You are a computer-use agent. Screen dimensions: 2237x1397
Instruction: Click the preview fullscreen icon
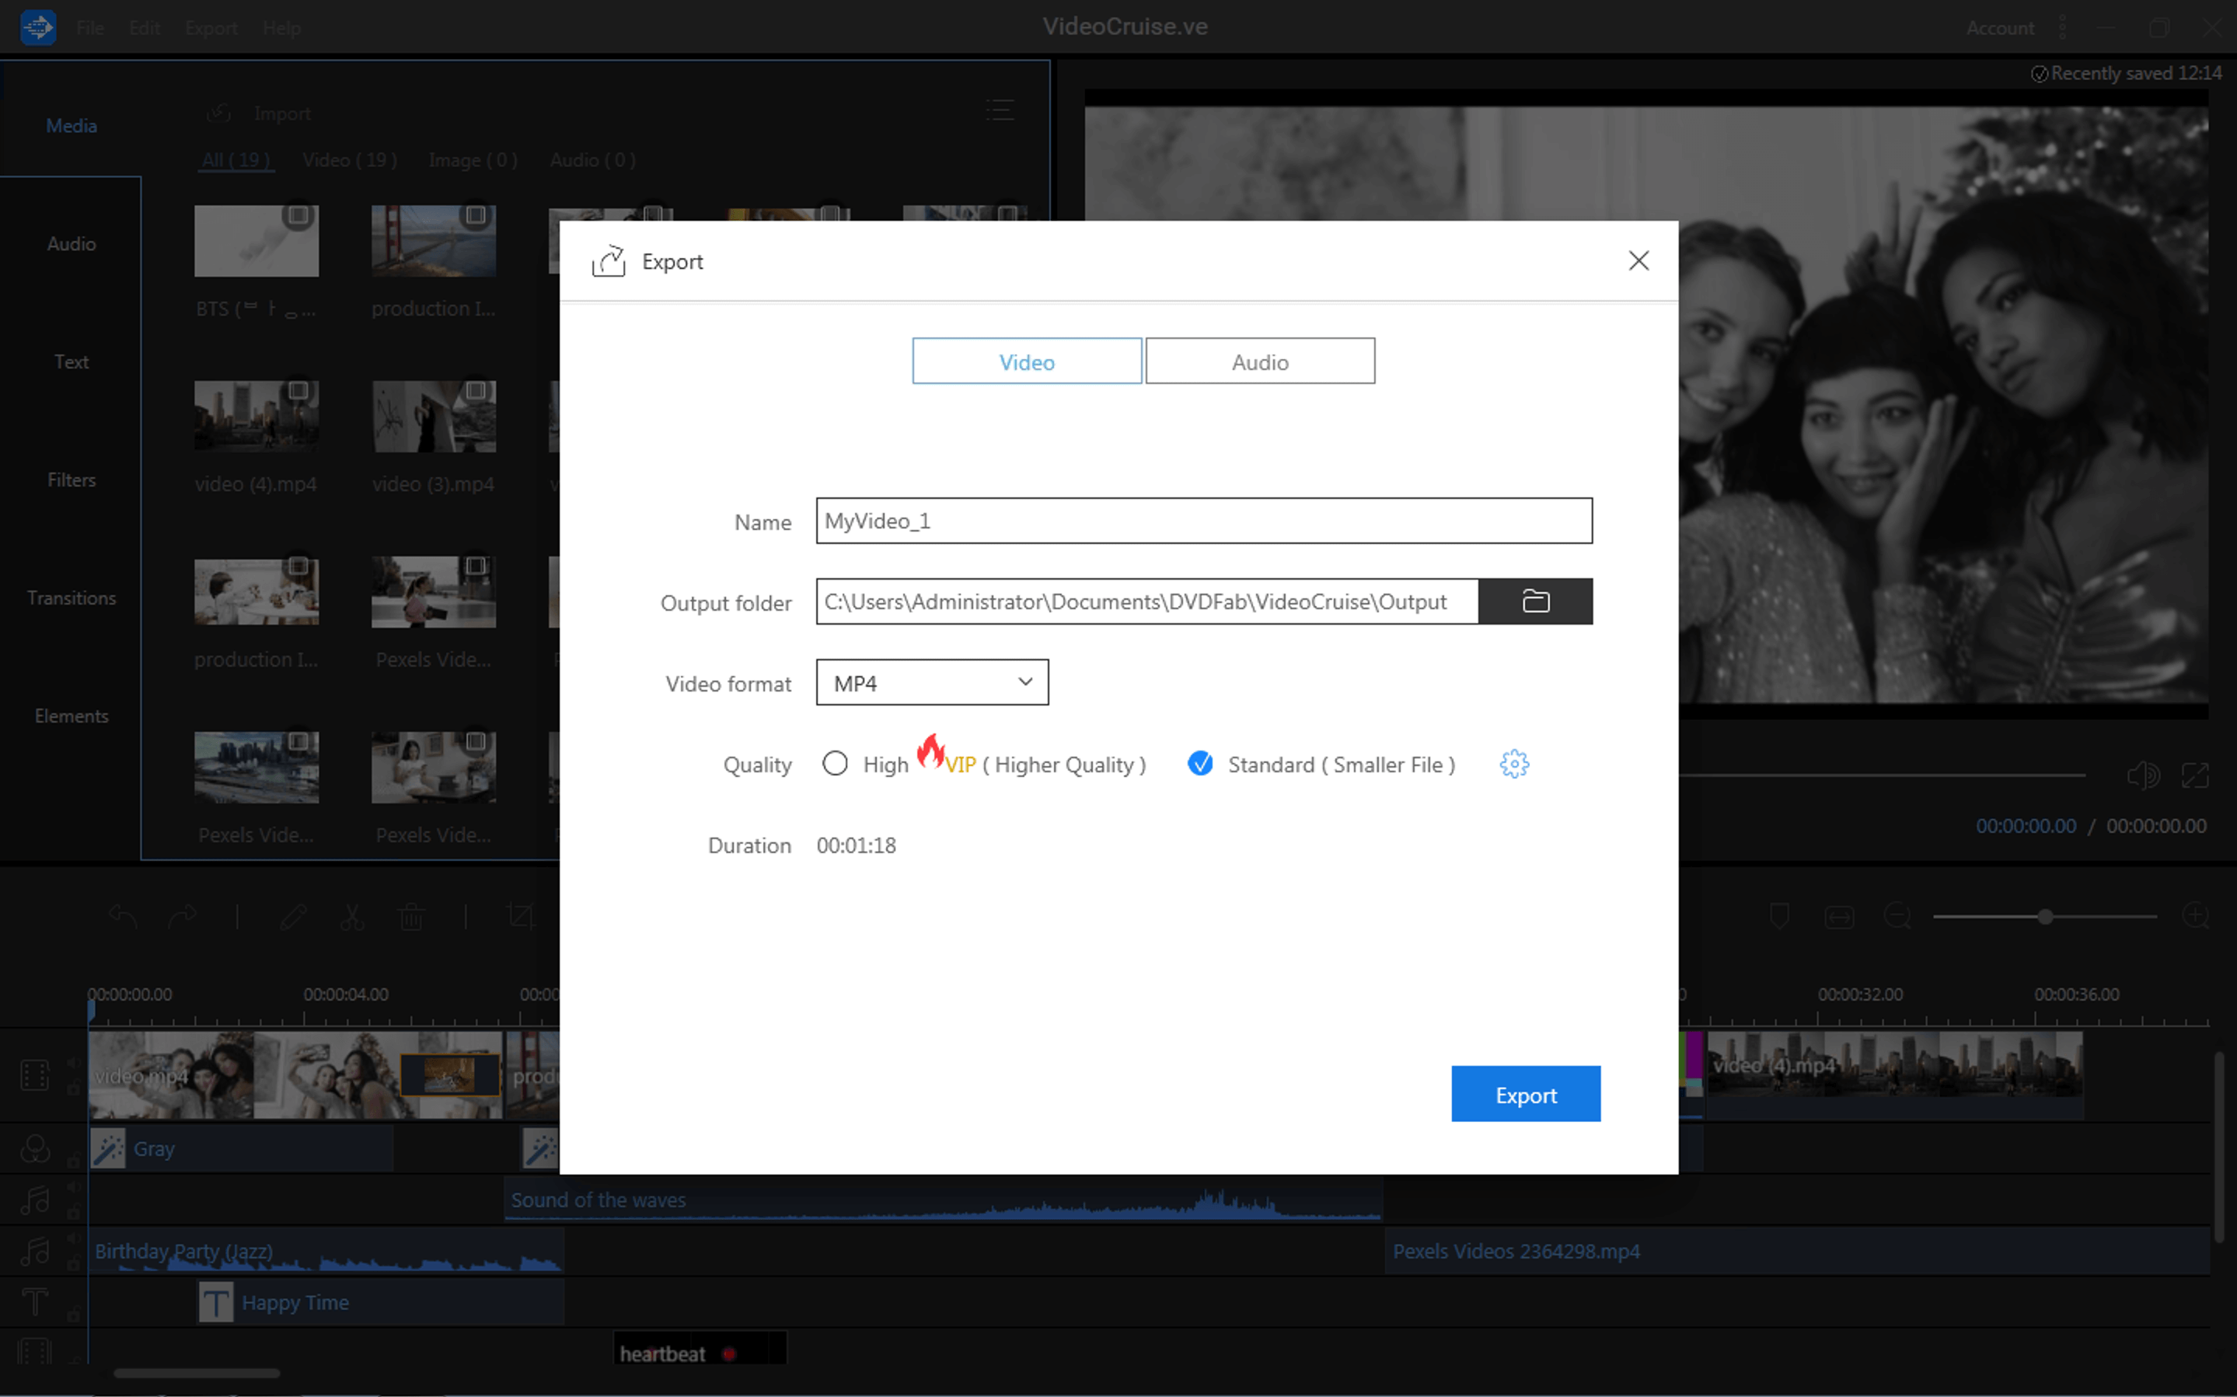click(2194, 775)
